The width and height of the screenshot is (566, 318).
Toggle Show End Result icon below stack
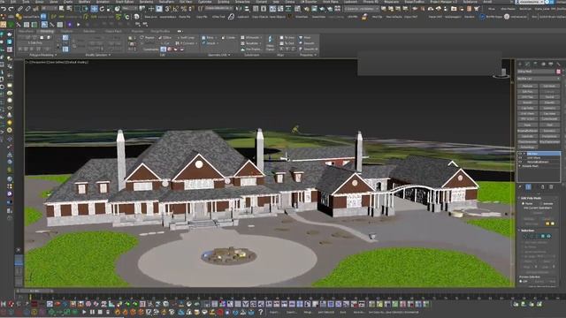(528, 187)
